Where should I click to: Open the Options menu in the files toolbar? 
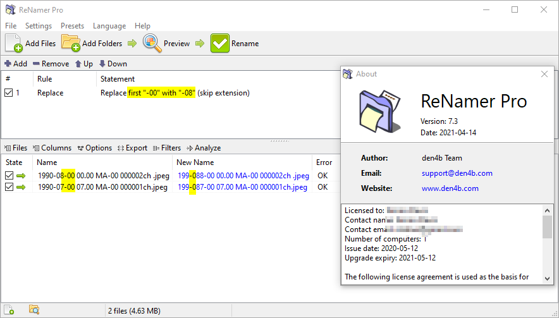[95, 148]
